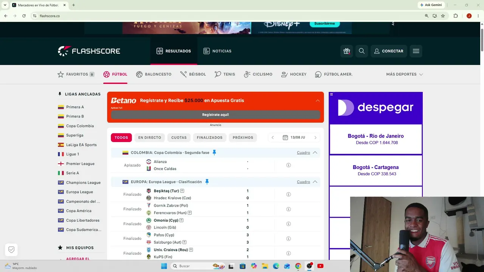This screenshot has height=272, width=484.
Task: Select the Cuotas filter tab
Action: pos(179,138)
